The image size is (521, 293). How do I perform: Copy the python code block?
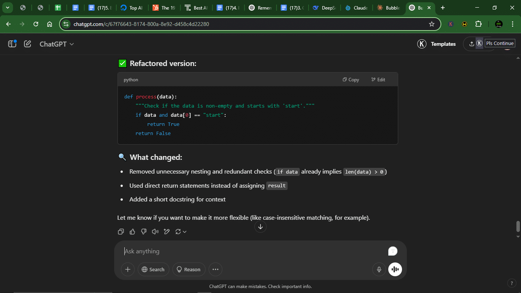pyautogui.click(x=351, y=80)
